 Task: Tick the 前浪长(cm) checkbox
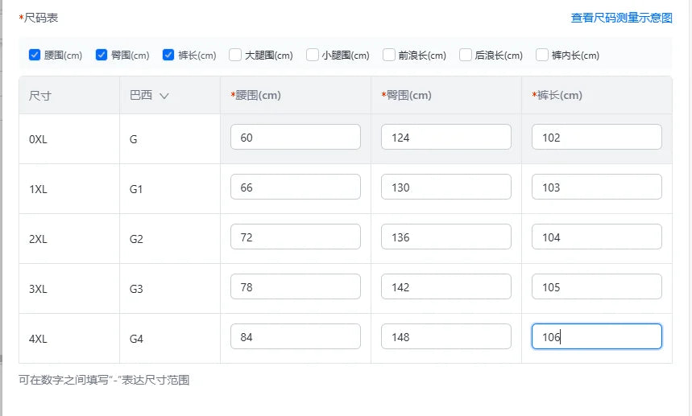tap(389, 55)
